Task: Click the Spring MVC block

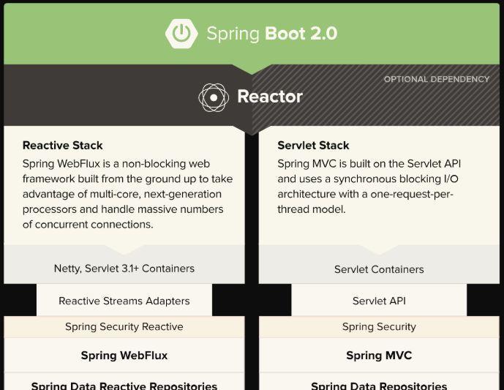Action: (379, 356)
